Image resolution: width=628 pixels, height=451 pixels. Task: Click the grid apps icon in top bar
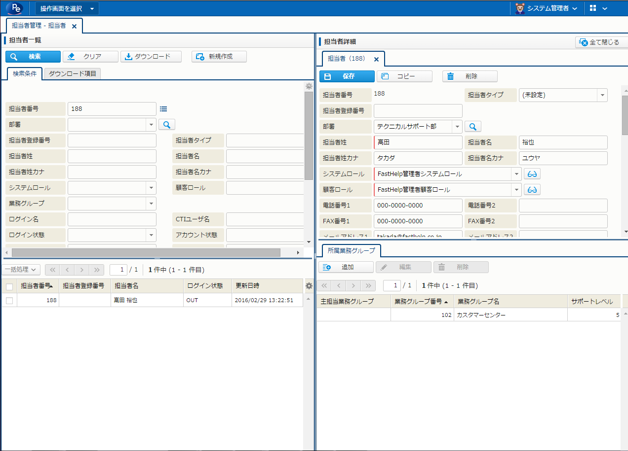(x=593, y=8)
